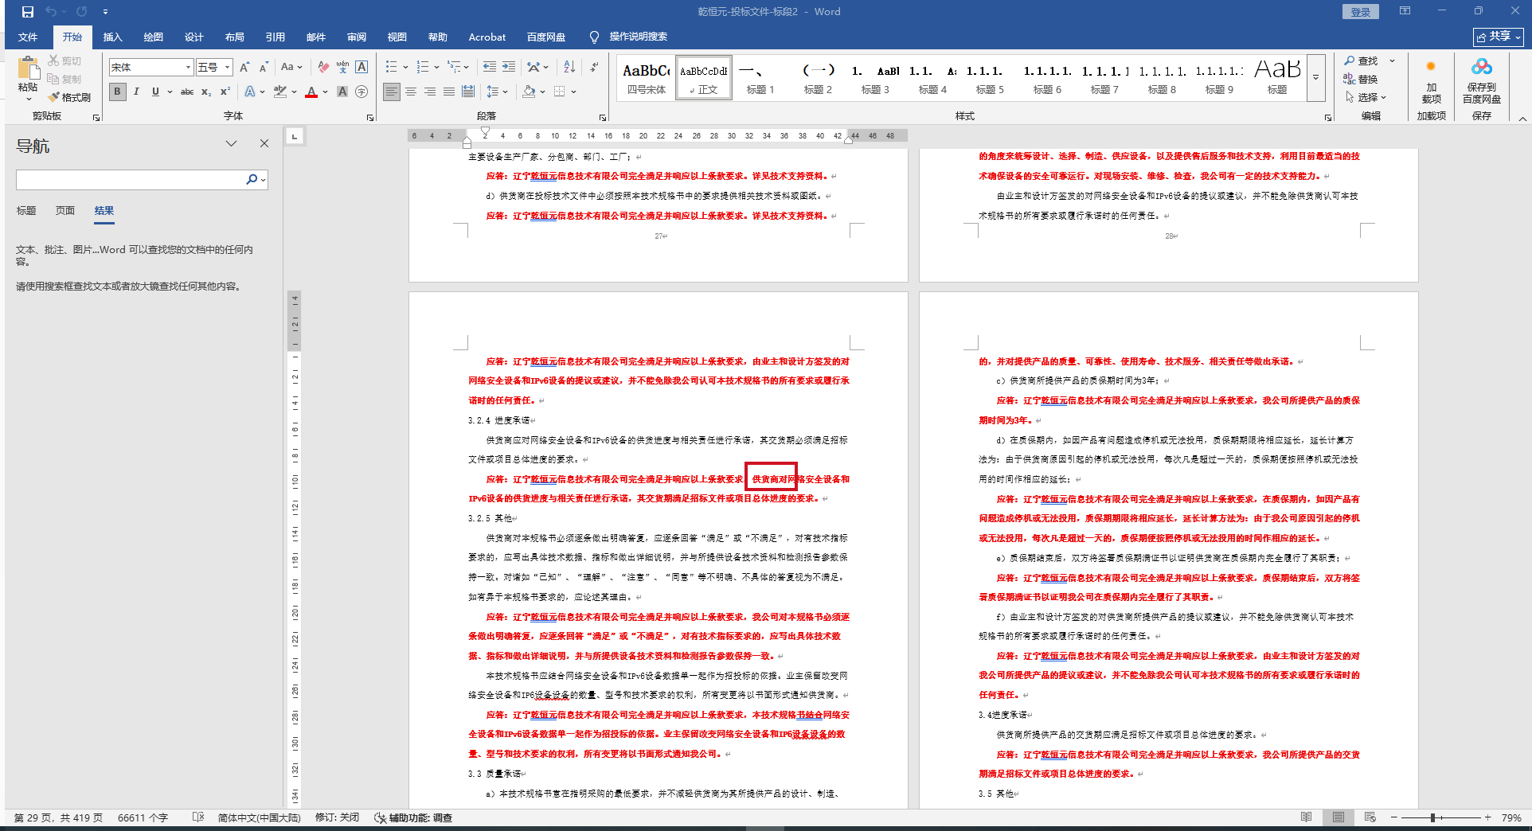Click search magnifier in navigation box

point(252,180)
